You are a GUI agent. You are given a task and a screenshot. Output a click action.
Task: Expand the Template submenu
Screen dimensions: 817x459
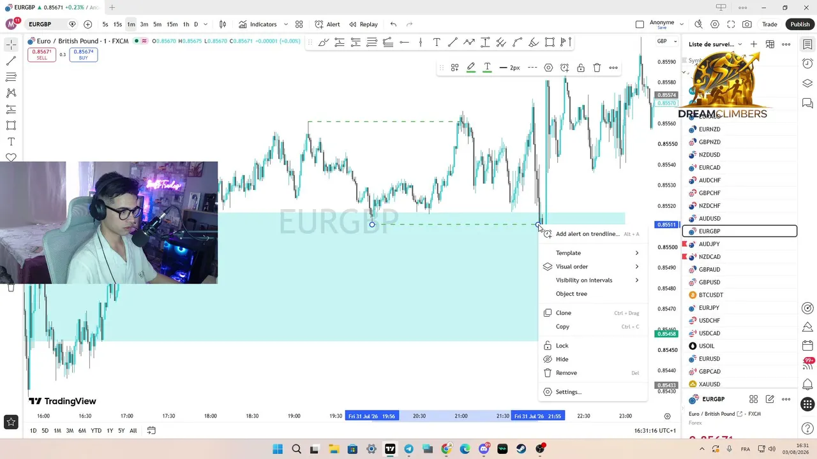point(593,253)
